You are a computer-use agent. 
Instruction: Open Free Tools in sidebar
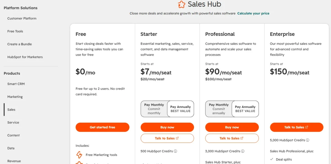15,31
